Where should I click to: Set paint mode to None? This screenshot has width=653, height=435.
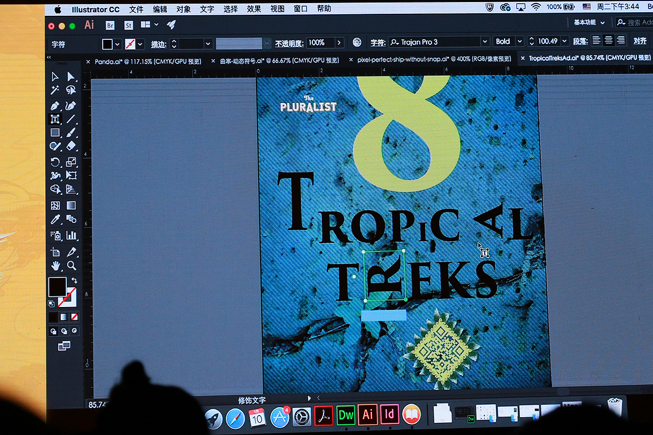[74, 317]
